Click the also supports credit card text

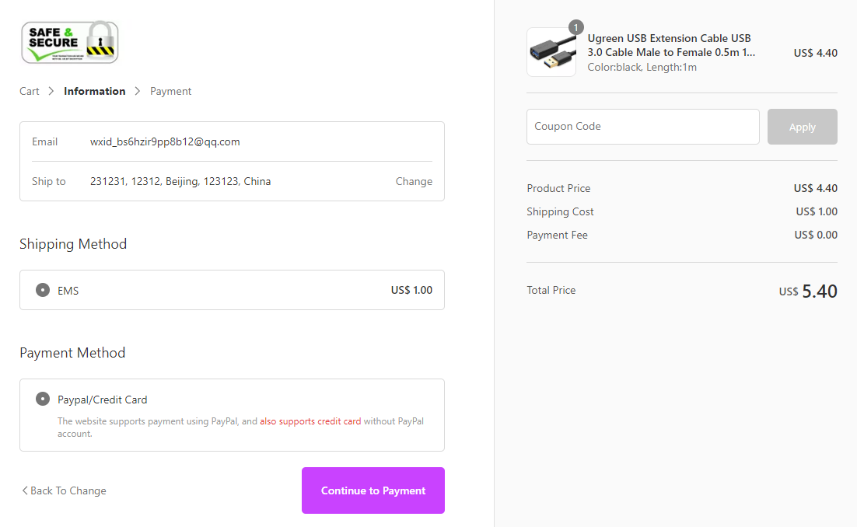310,421
